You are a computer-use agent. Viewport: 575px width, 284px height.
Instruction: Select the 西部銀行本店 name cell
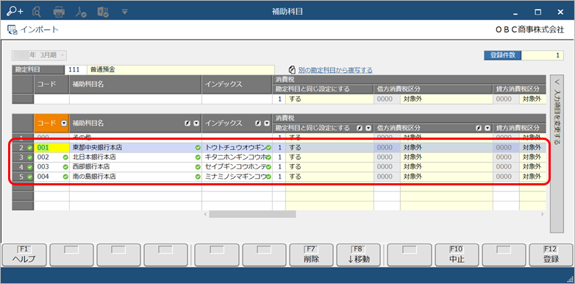[x=135, y=167]
